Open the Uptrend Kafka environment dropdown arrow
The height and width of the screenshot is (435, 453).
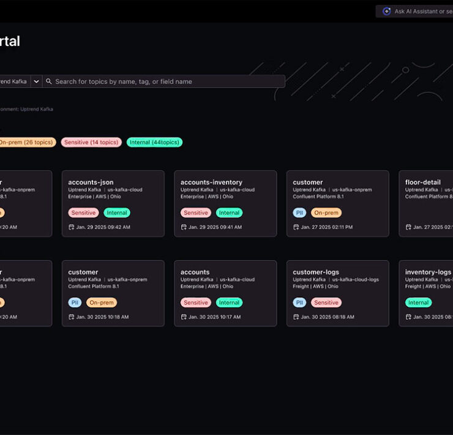(x=36, y=81)
